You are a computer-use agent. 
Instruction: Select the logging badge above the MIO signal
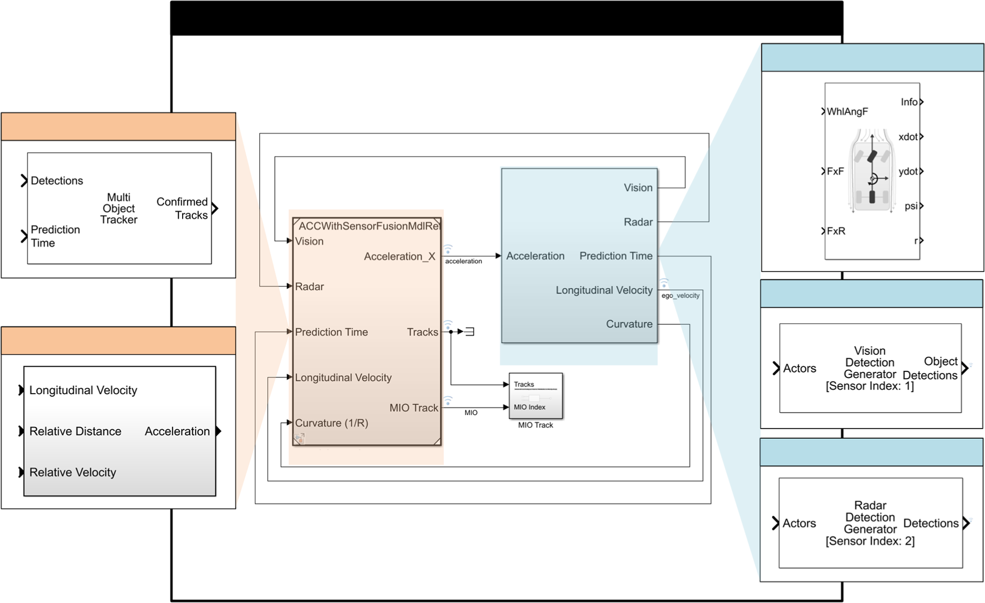[448, 401]
